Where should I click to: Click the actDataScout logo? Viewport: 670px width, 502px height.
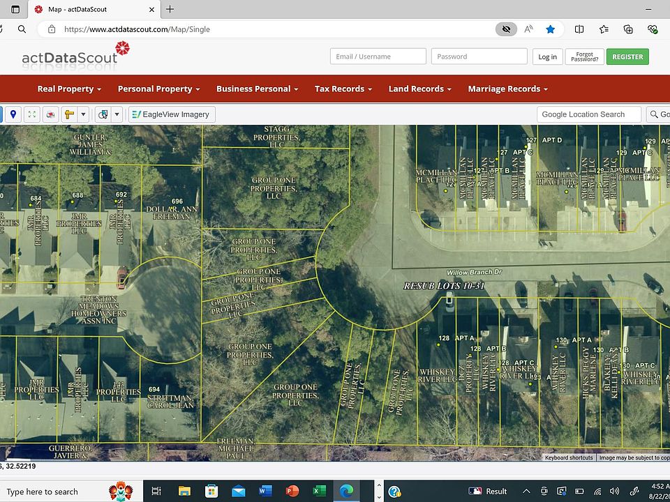click(75, 56)
